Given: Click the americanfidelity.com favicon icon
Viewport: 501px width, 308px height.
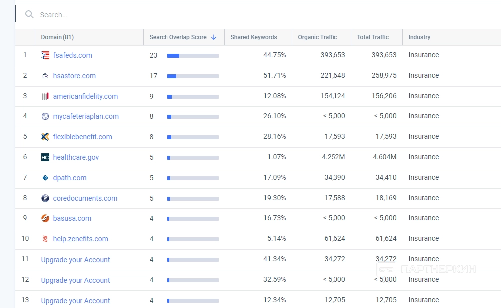Looking at the screenshot, I should (x=45, y=96).
